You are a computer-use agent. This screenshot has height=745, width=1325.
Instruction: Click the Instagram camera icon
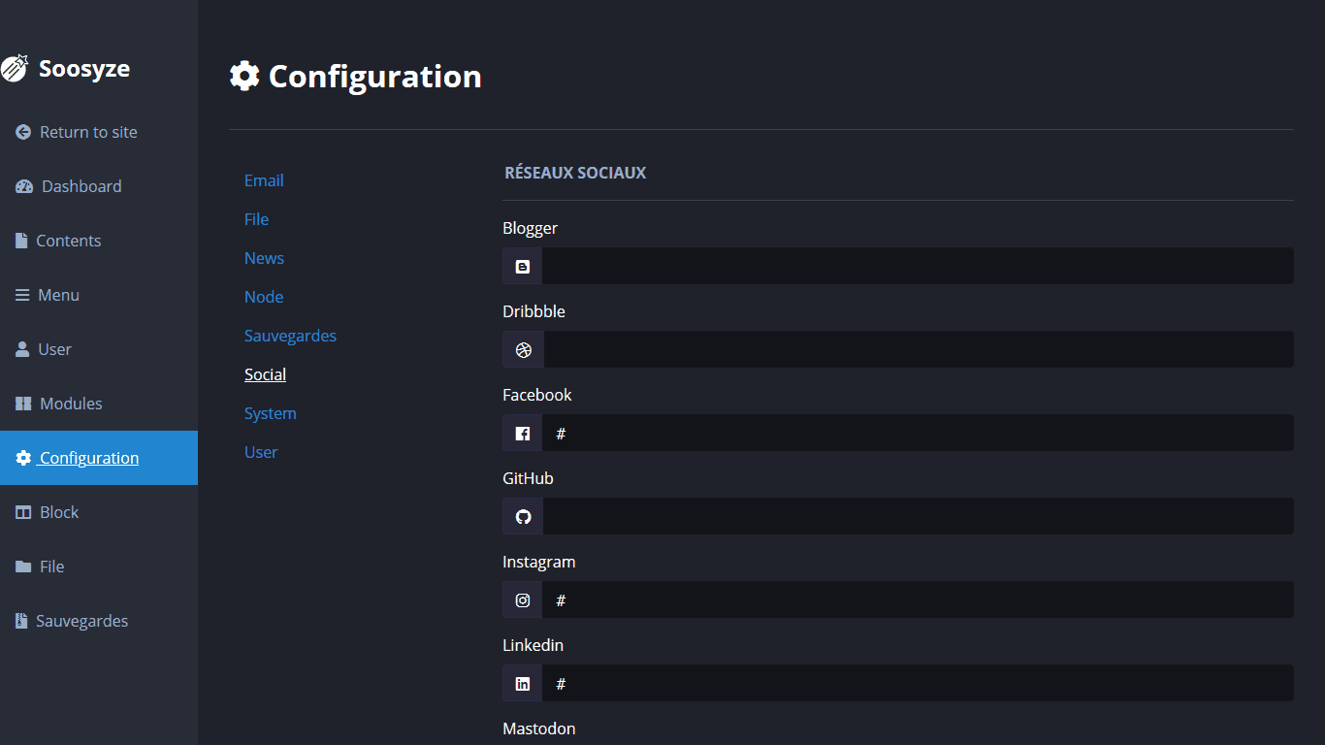tap(523, 599)
